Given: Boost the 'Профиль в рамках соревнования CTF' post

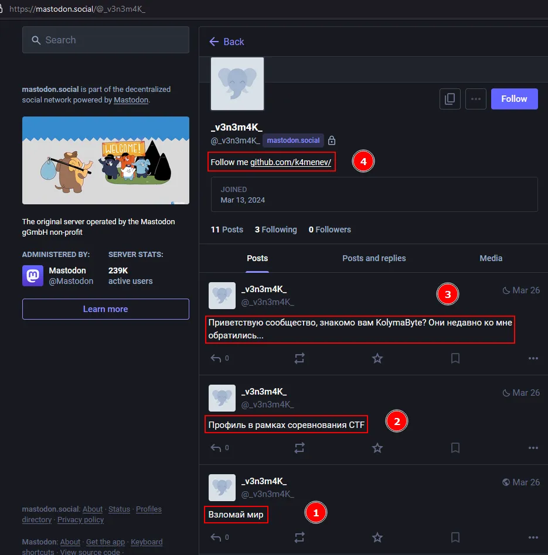Looking at the screenshot, I should (x=299, y=448).
